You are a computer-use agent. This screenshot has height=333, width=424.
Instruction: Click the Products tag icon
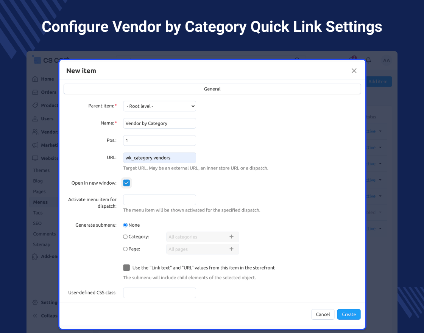35,106
